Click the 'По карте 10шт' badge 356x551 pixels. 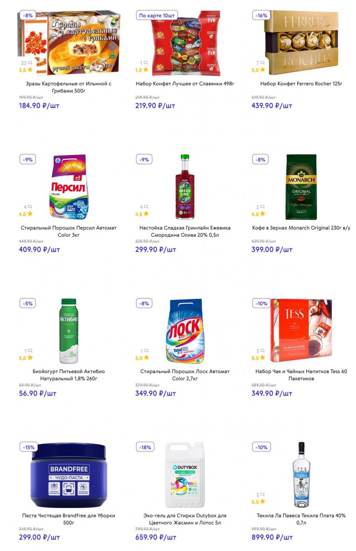point(157,16)
